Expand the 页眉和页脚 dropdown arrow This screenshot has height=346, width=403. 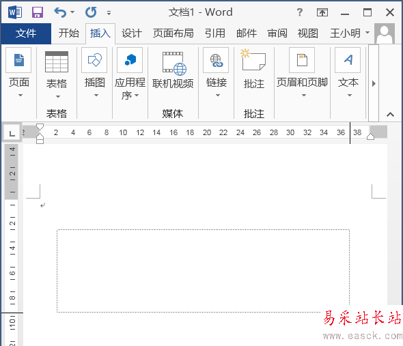coord(304,96)
